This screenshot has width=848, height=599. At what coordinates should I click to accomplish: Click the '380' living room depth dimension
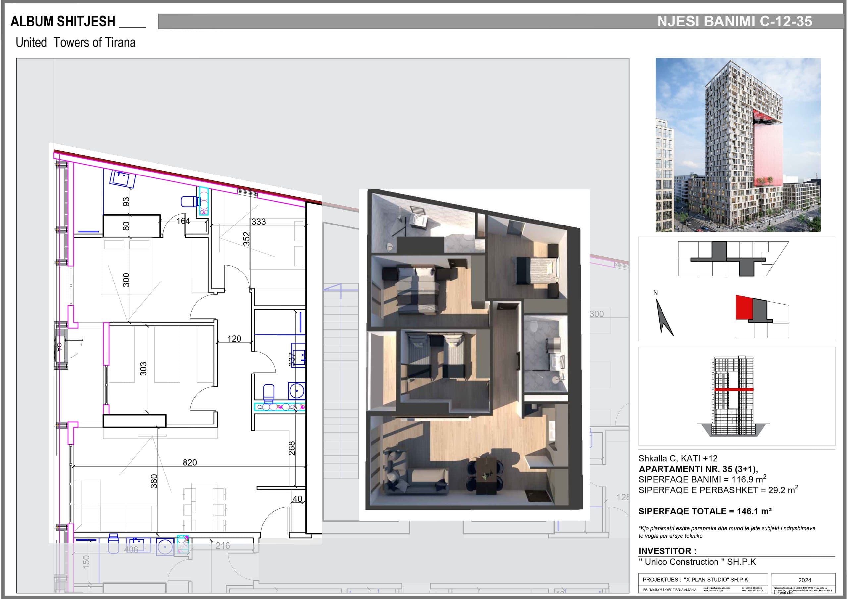154,481
